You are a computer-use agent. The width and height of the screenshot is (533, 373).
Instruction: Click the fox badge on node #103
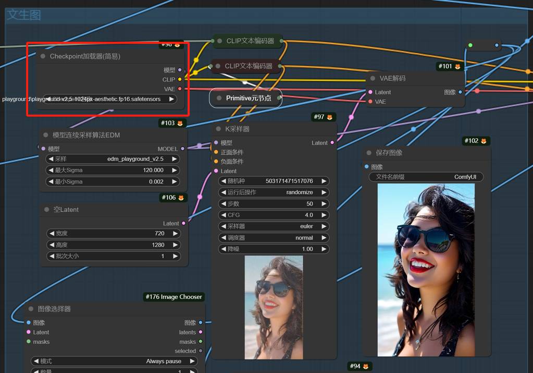(x=179, y=123)
